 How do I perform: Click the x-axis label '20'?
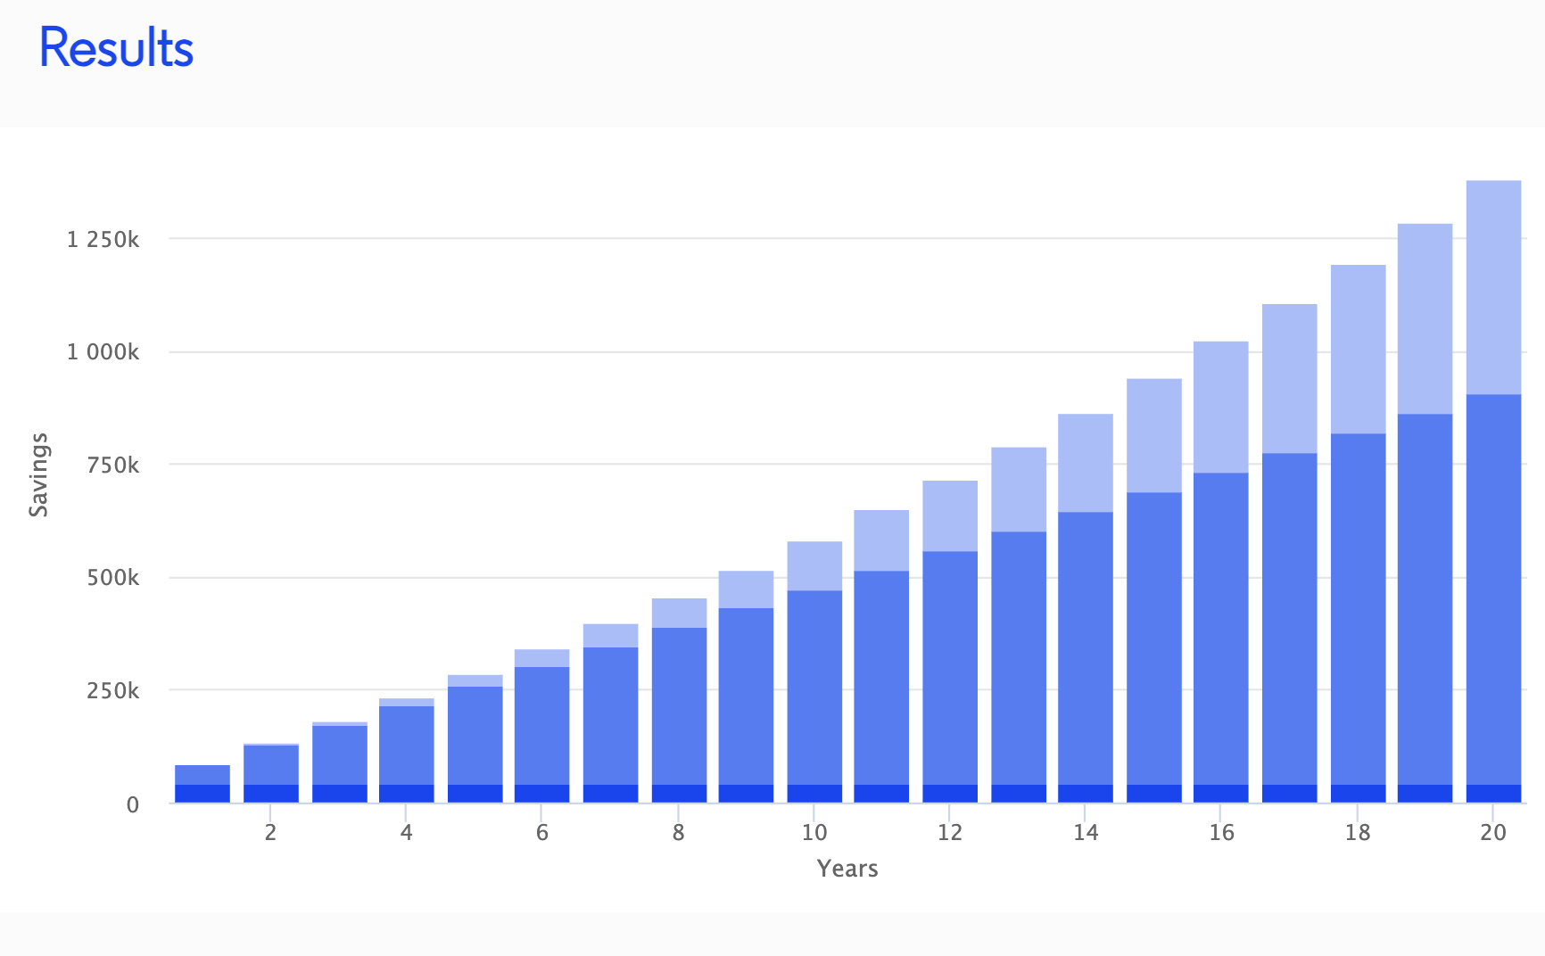tap(1493, 832)
